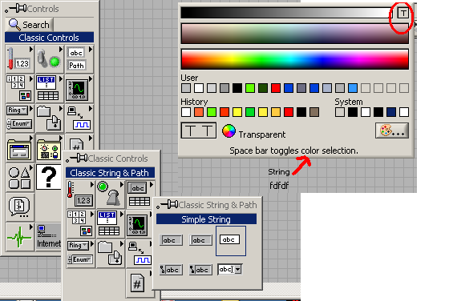Choose the Combo Box abc dropdown icon
The width and height of the screenshot is (449, 301).
click(x=230, y=270)
